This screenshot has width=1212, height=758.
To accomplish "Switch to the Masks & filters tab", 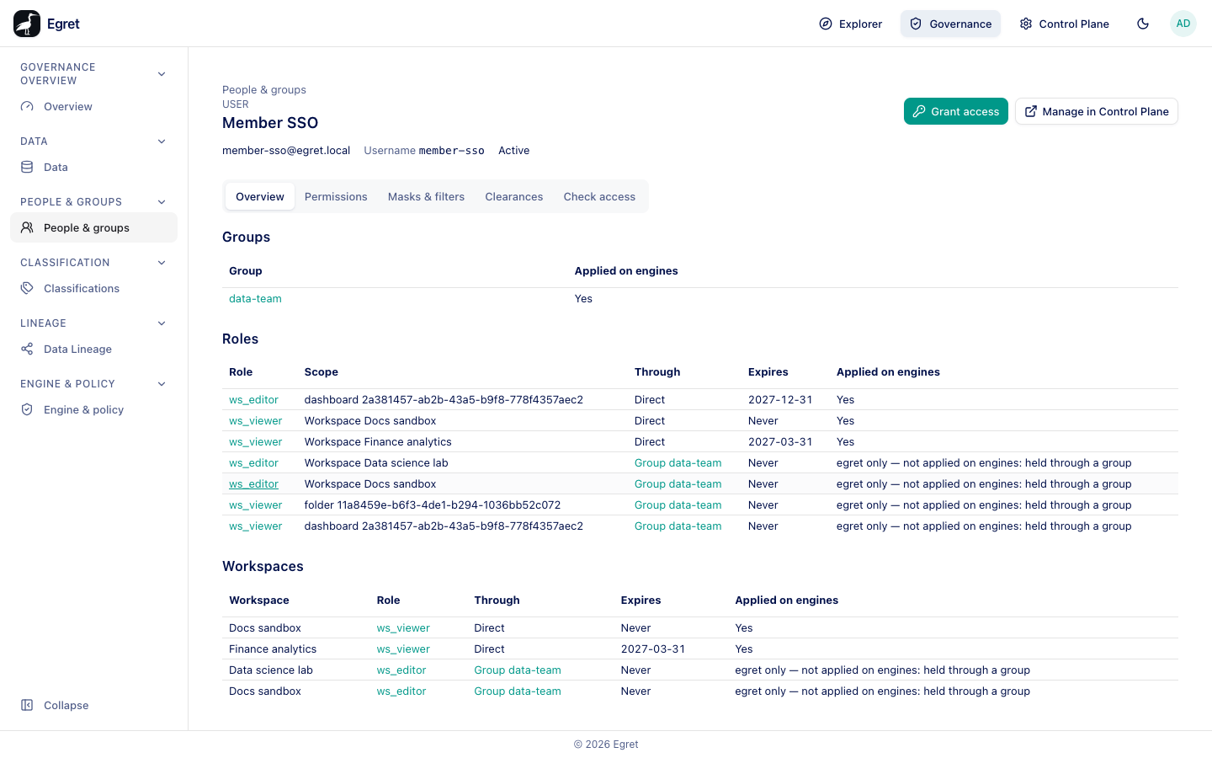I will [x=426, y=197].
